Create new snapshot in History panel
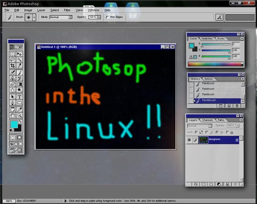 pyautogui.click(x=229, y=106)
